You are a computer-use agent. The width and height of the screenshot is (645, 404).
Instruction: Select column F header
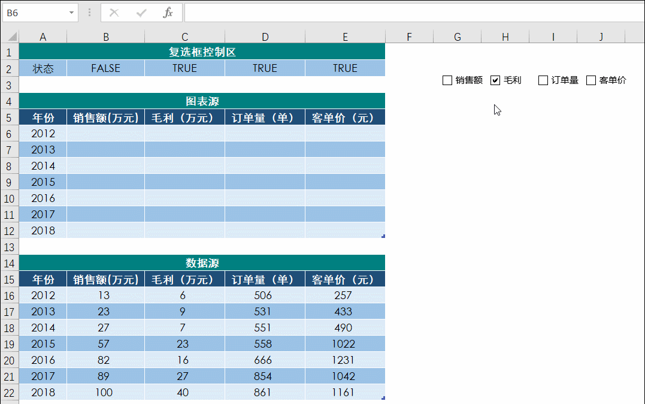pyautogui.click(x=409, y=37)
